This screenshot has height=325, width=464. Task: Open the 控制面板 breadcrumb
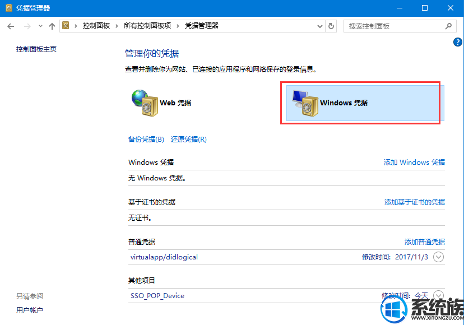pos(96,26)
